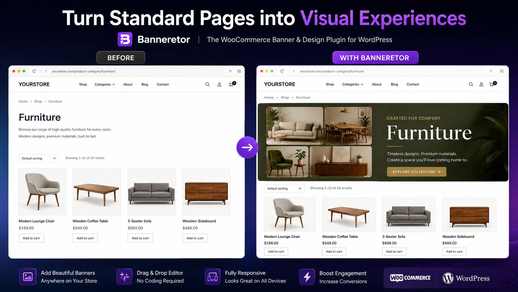Click the YOURSTORE logo in the With Banneretor window
The image size is (518, 292).
click(279, 84)
